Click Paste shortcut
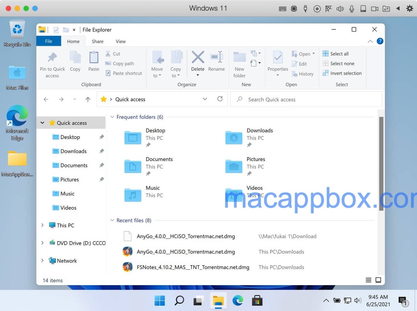Image resolution: width=417 pixels, height=311 pixels. (124, 73)
